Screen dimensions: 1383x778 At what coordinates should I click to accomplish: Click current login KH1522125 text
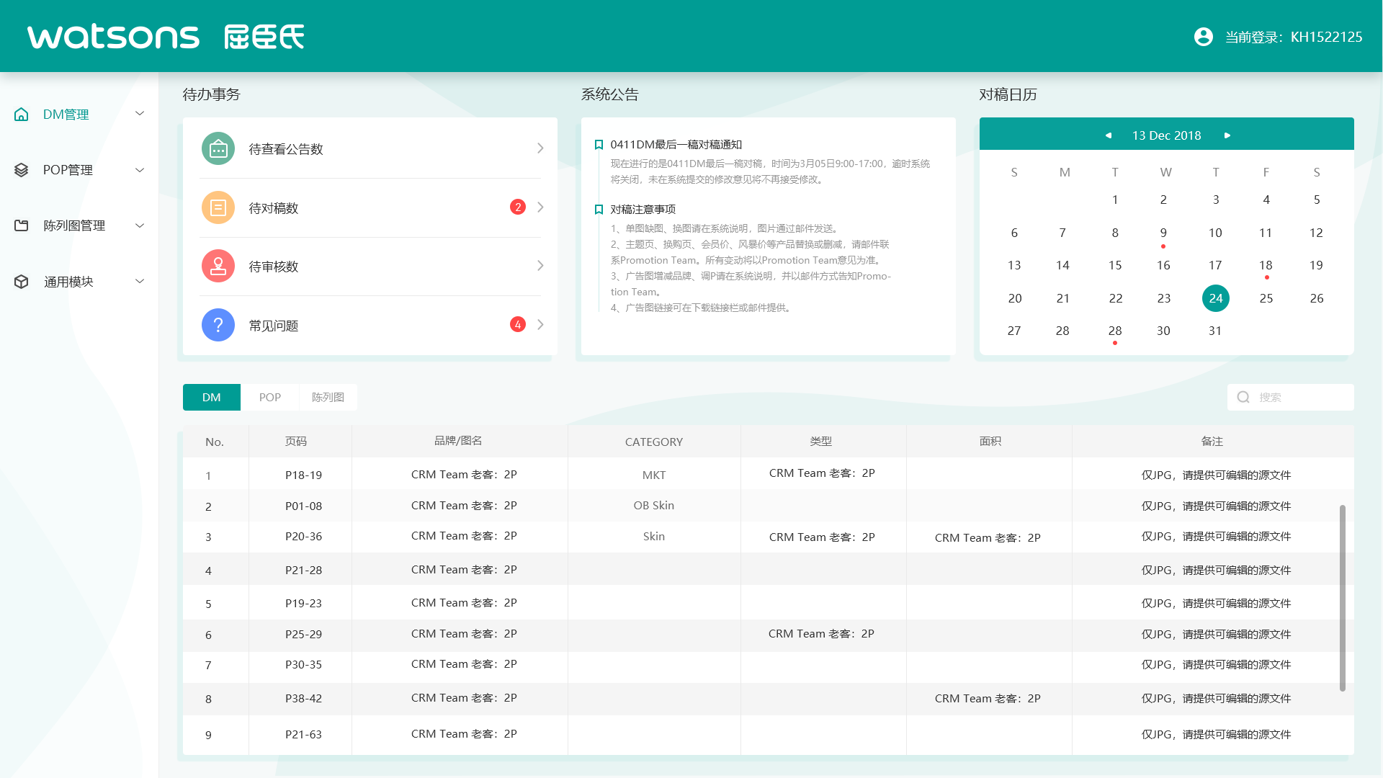coord(1294,37)
